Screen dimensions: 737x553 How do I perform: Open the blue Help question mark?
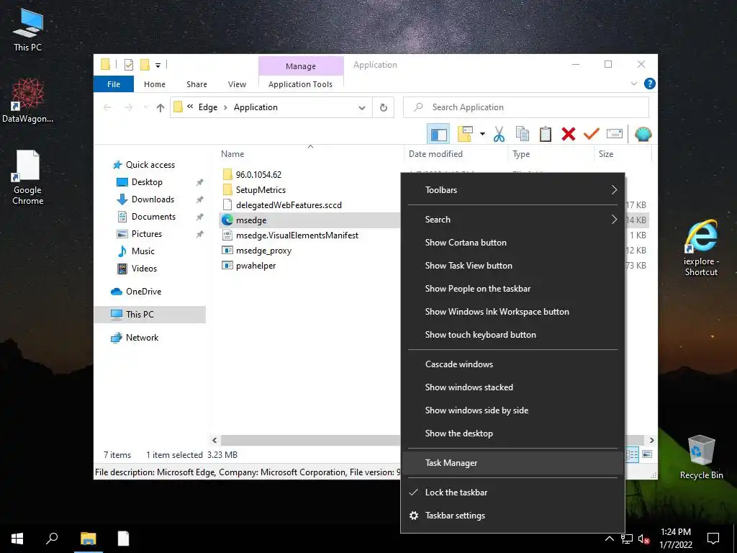650,84
